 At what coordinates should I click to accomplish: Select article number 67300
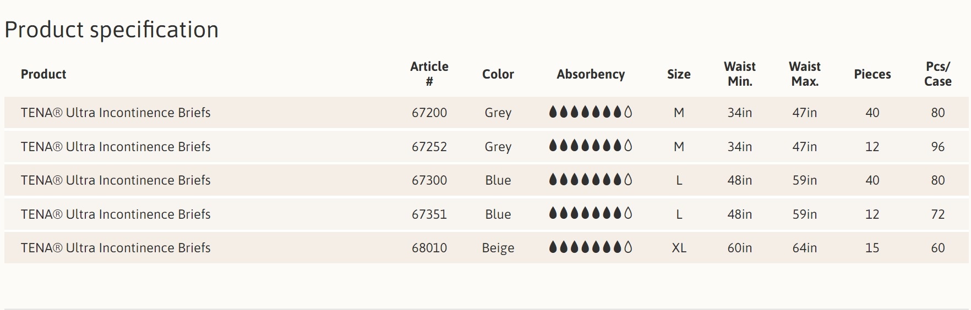(x=429, y=180)
